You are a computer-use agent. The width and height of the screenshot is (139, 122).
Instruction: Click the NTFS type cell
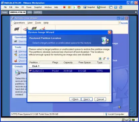(x=100, y=71)
